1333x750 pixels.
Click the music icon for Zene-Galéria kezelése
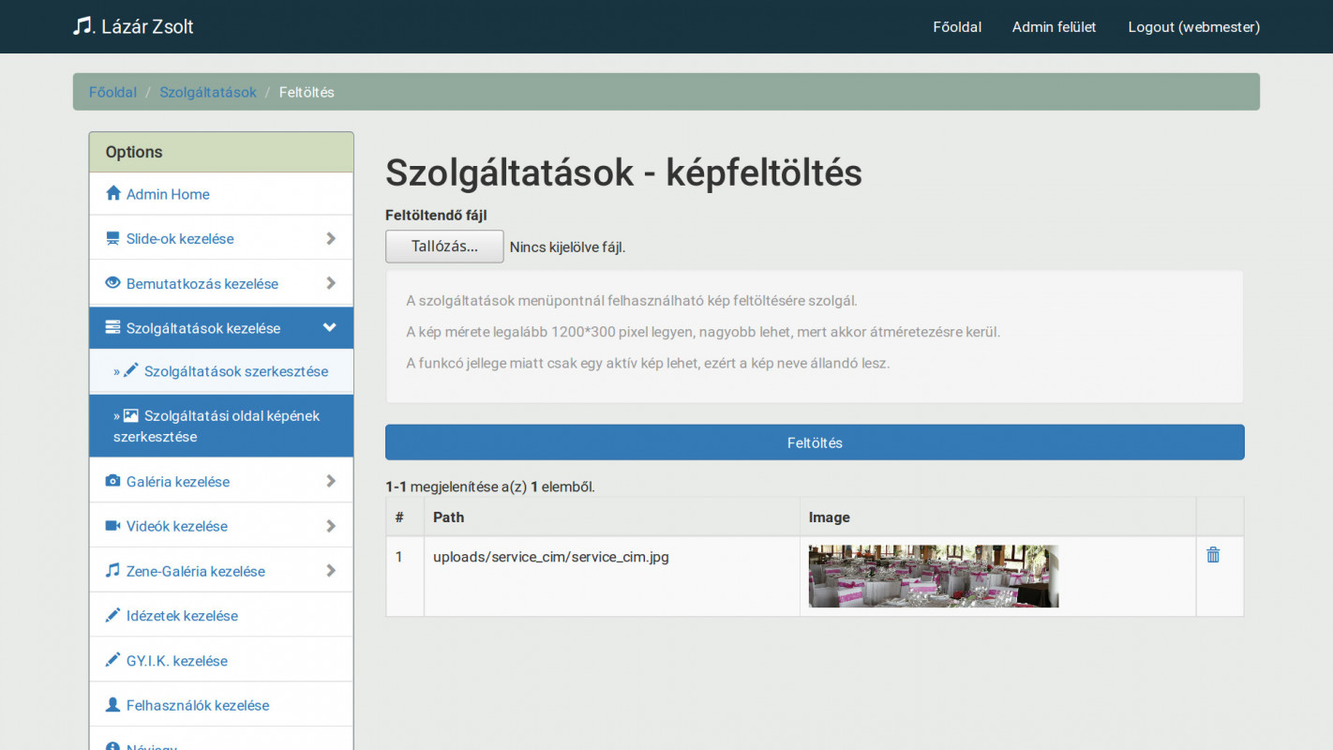pyautogui.click(x=113, y=571)
